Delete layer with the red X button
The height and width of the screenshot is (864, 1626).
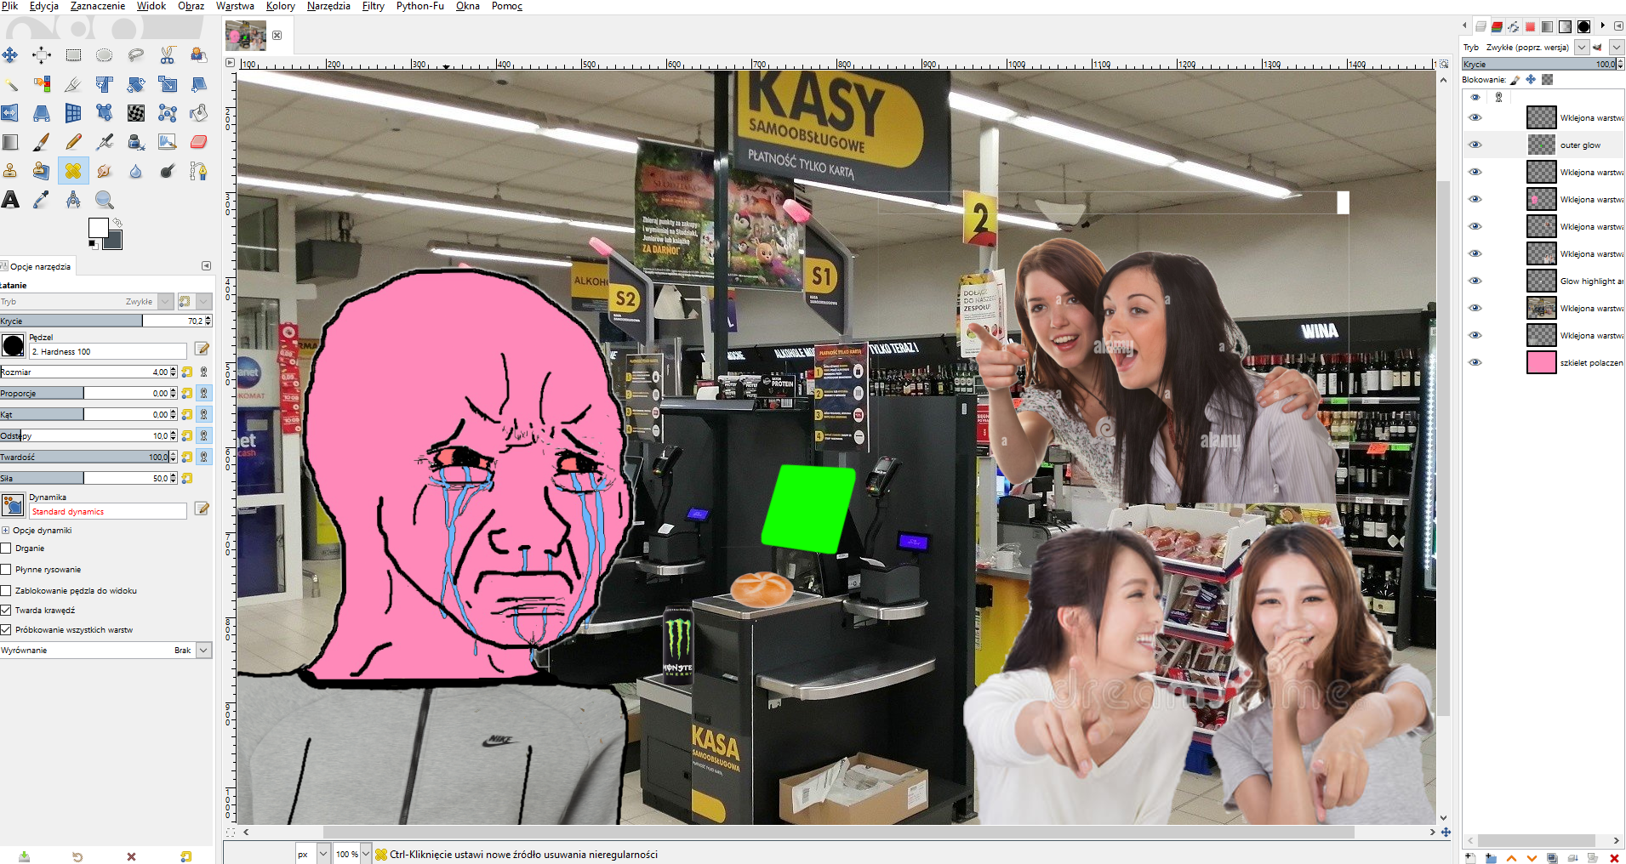click(x=1614, y=858)
